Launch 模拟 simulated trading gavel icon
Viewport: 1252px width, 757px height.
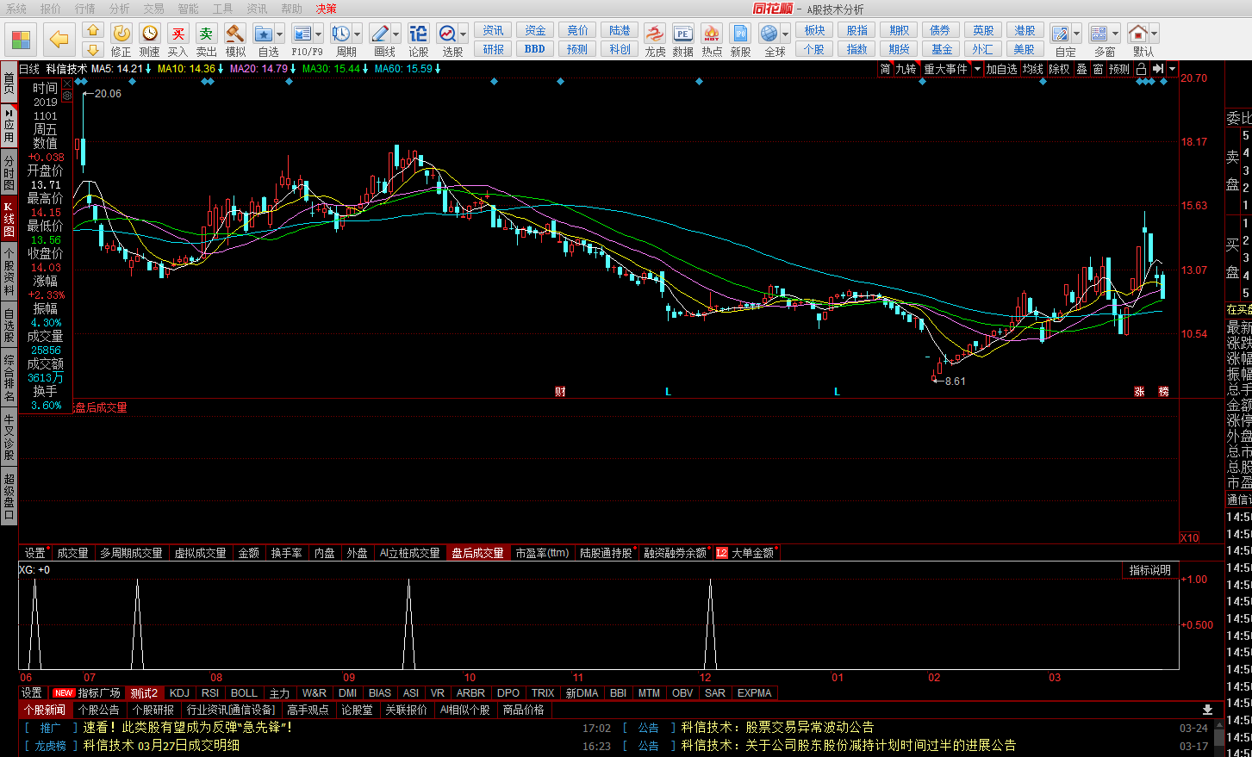(235, 34)
